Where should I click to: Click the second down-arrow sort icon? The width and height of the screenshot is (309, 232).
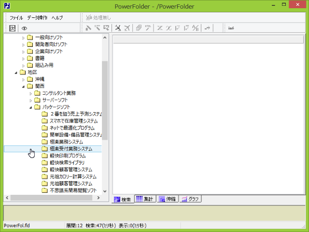186,28
